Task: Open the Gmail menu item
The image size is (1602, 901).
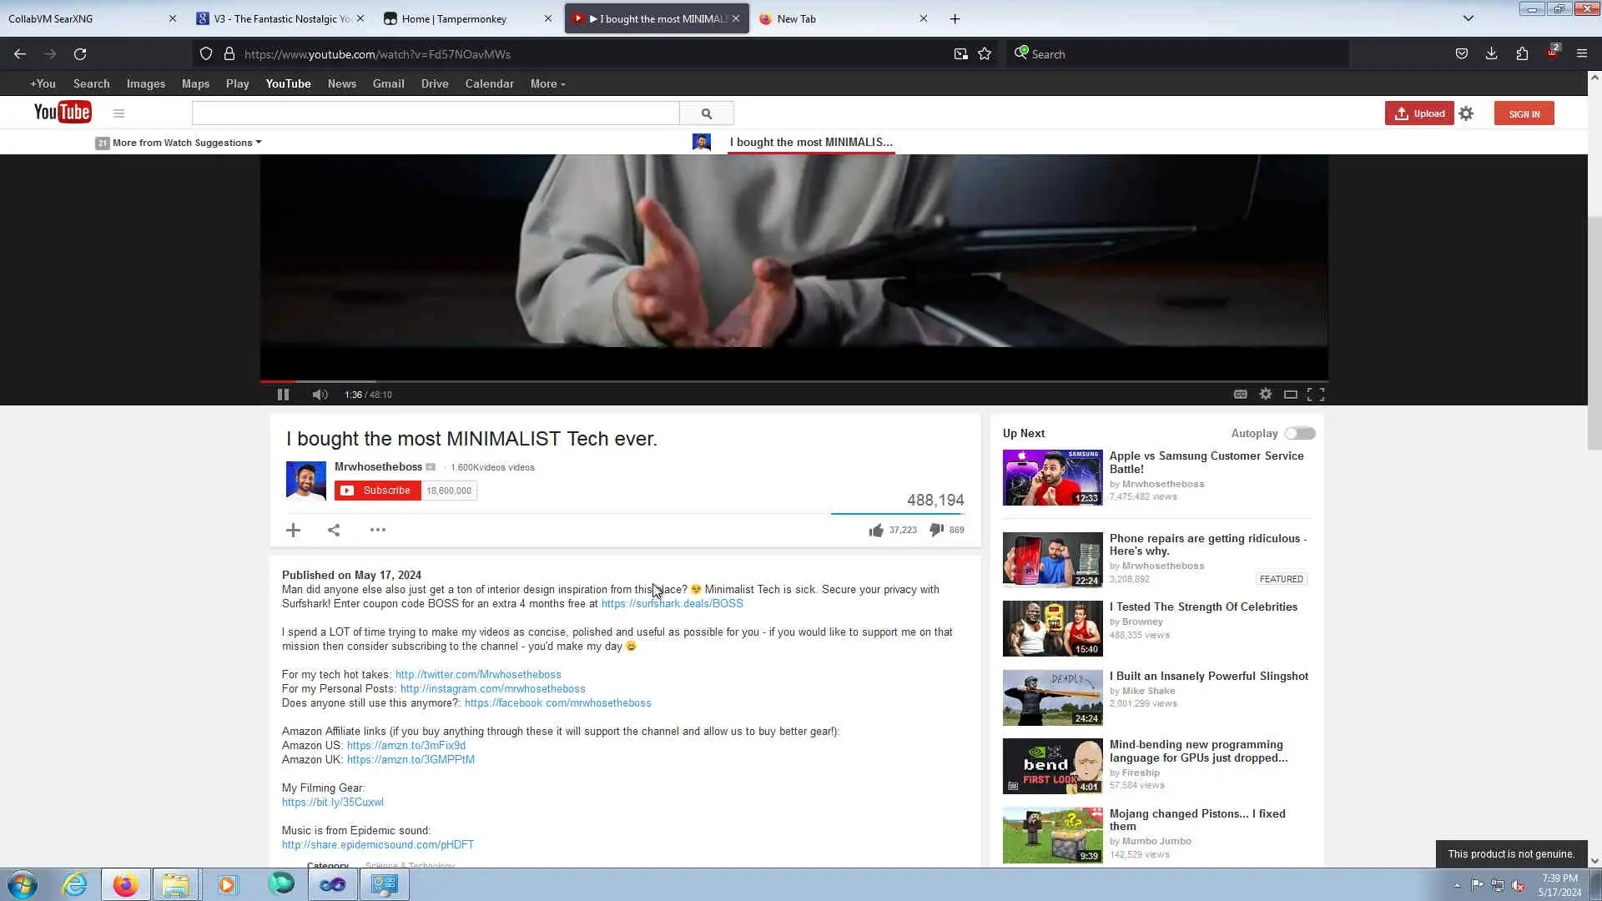Action: [x=388, y=83]
